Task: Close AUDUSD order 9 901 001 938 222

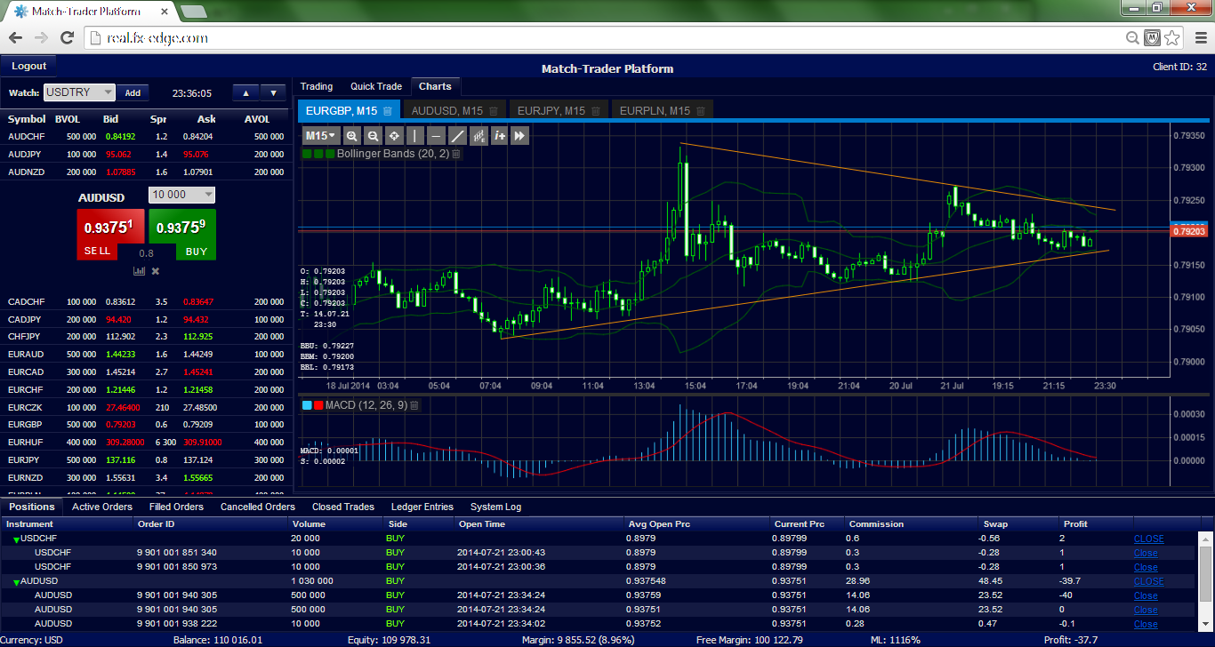Action: tap(1146, 624)
